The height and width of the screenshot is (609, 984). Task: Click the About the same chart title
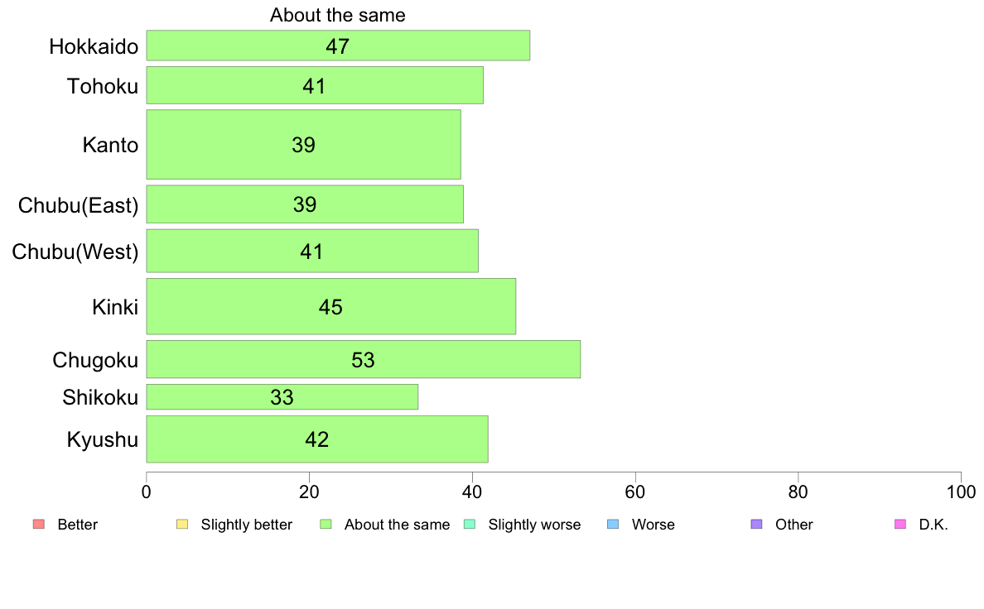pyautogui.click(x=338, y=15)
